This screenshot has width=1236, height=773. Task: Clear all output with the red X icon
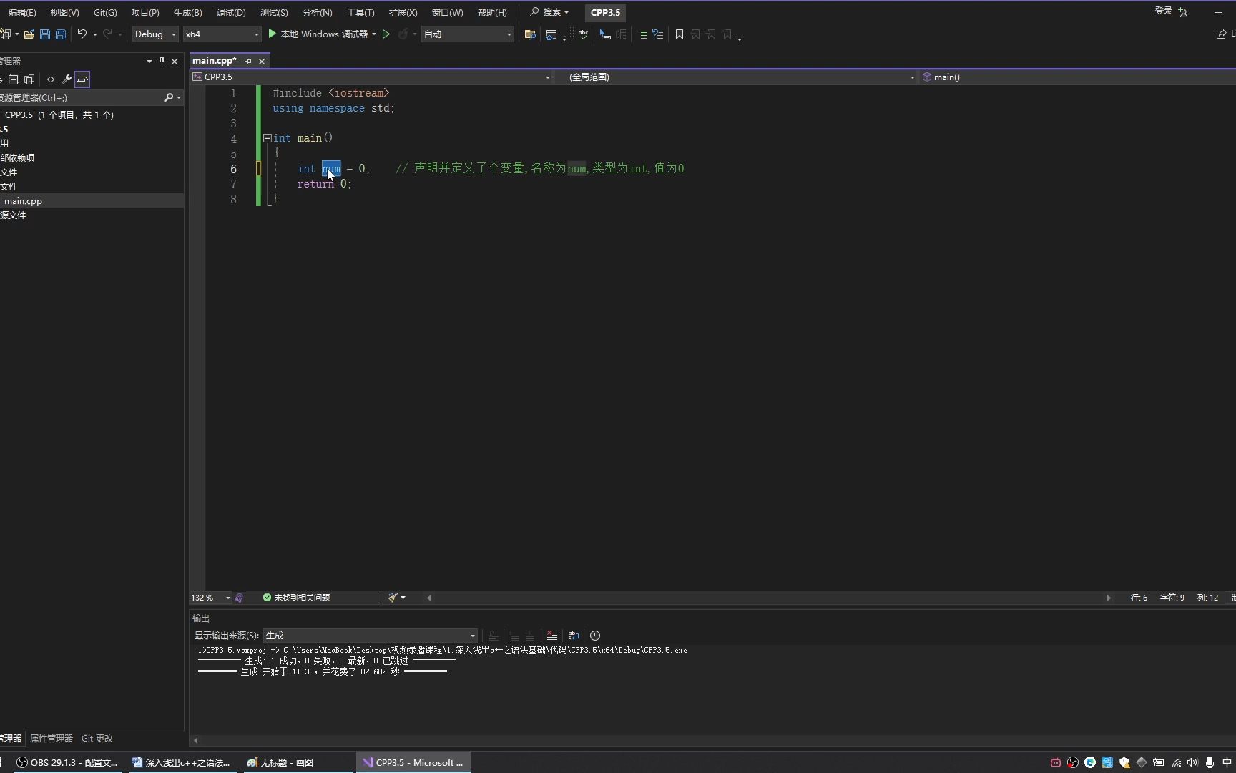[x=552, y=636]
